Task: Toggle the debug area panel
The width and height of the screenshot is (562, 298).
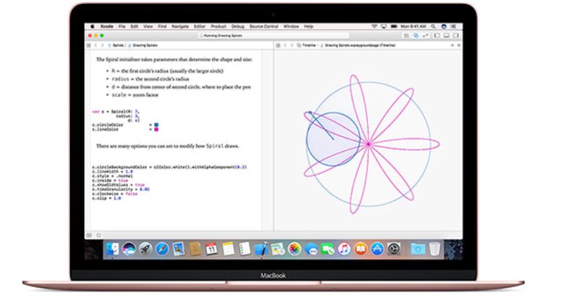Action: (x=446, y=36)
